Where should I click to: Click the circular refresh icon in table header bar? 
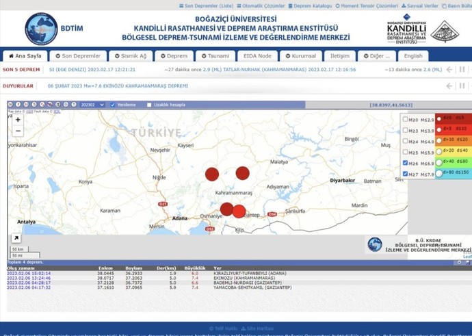pyautogui.click(x=459, y=262)
